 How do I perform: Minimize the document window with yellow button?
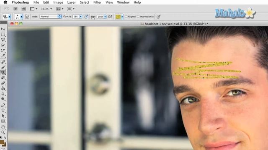click(16, 23)
